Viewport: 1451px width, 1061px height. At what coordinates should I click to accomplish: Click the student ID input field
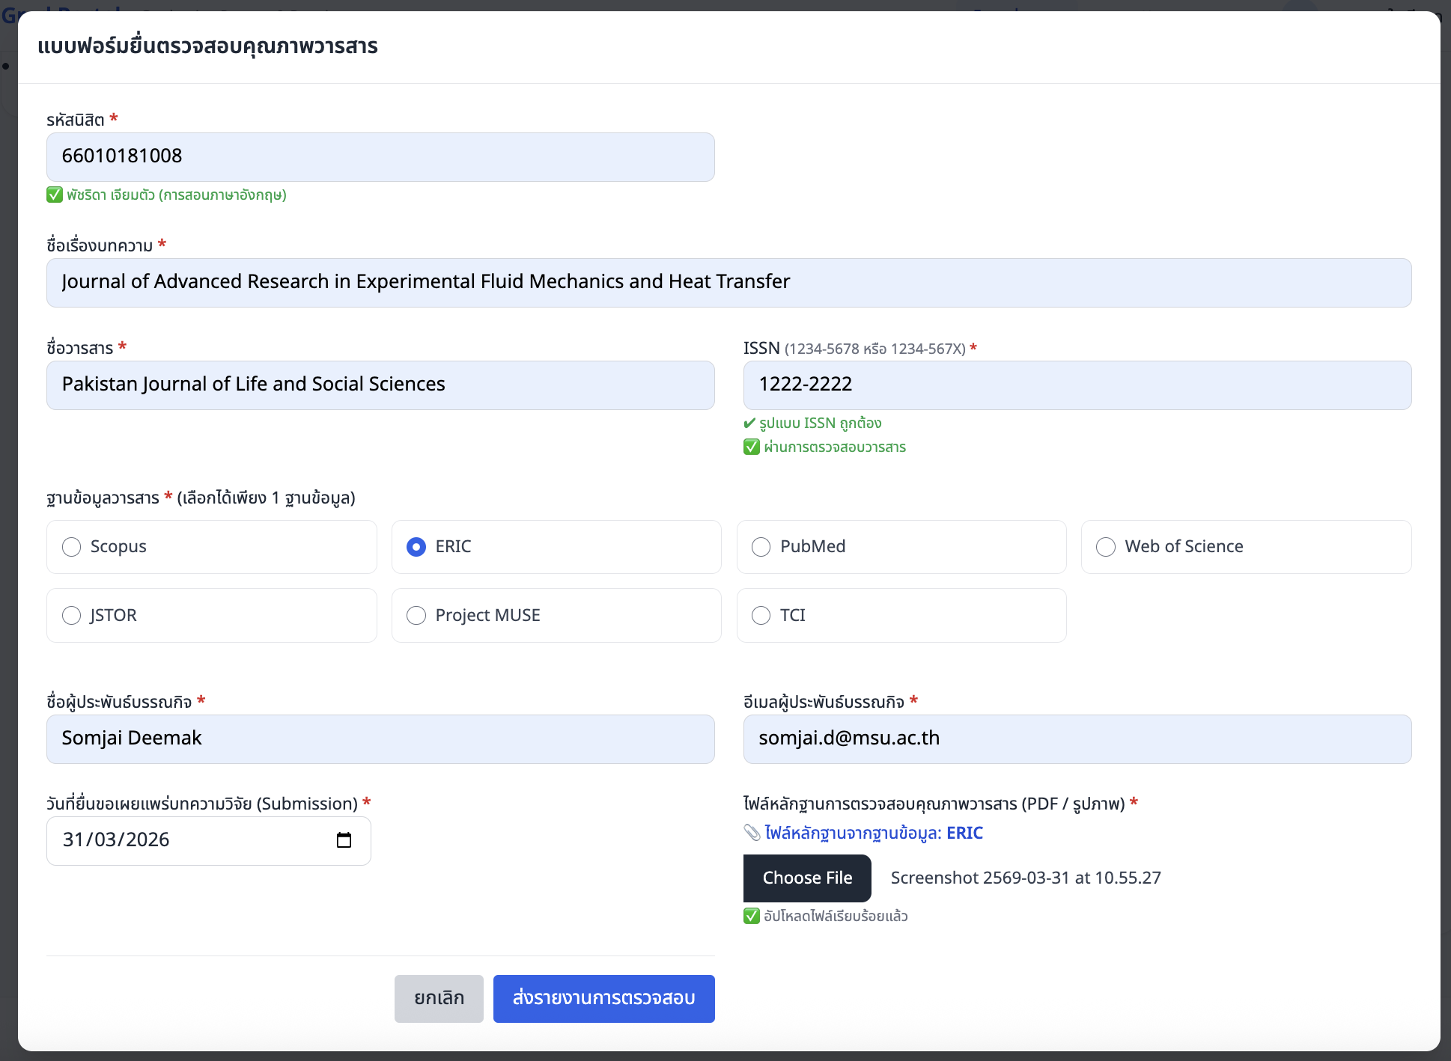coord(380,156)
